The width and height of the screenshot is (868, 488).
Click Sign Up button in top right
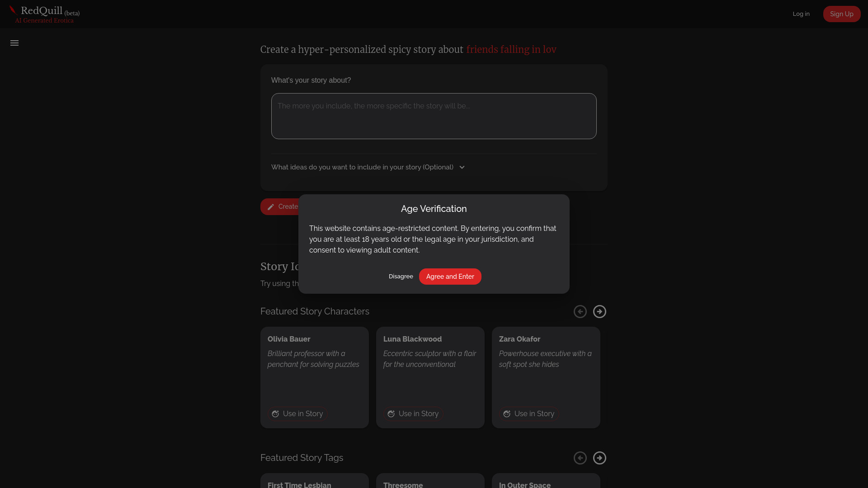click(841, 14)
